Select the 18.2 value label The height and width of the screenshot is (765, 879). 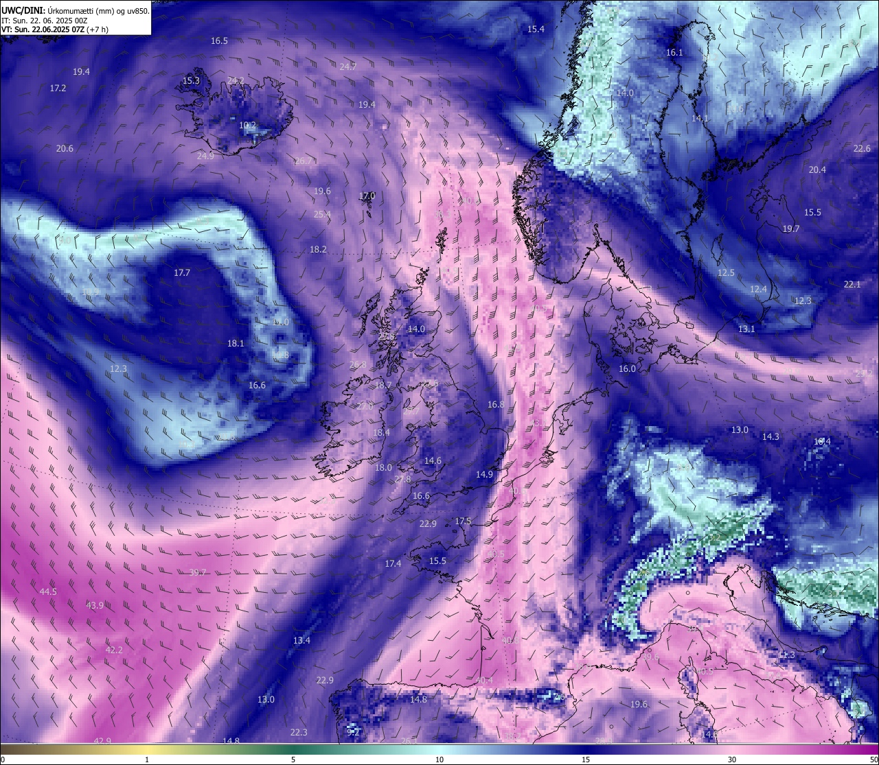(318, 250)
